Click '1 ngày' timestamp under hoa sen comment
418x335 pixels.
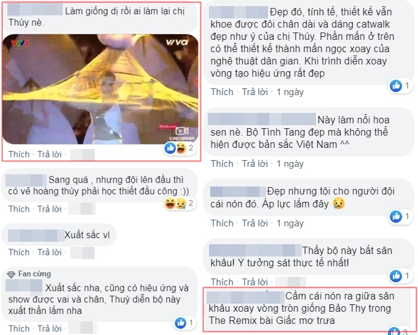(290, 164)
